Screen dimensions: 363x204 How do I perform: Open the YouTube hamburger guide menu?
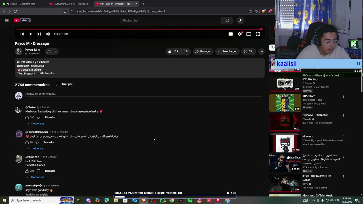7,20
